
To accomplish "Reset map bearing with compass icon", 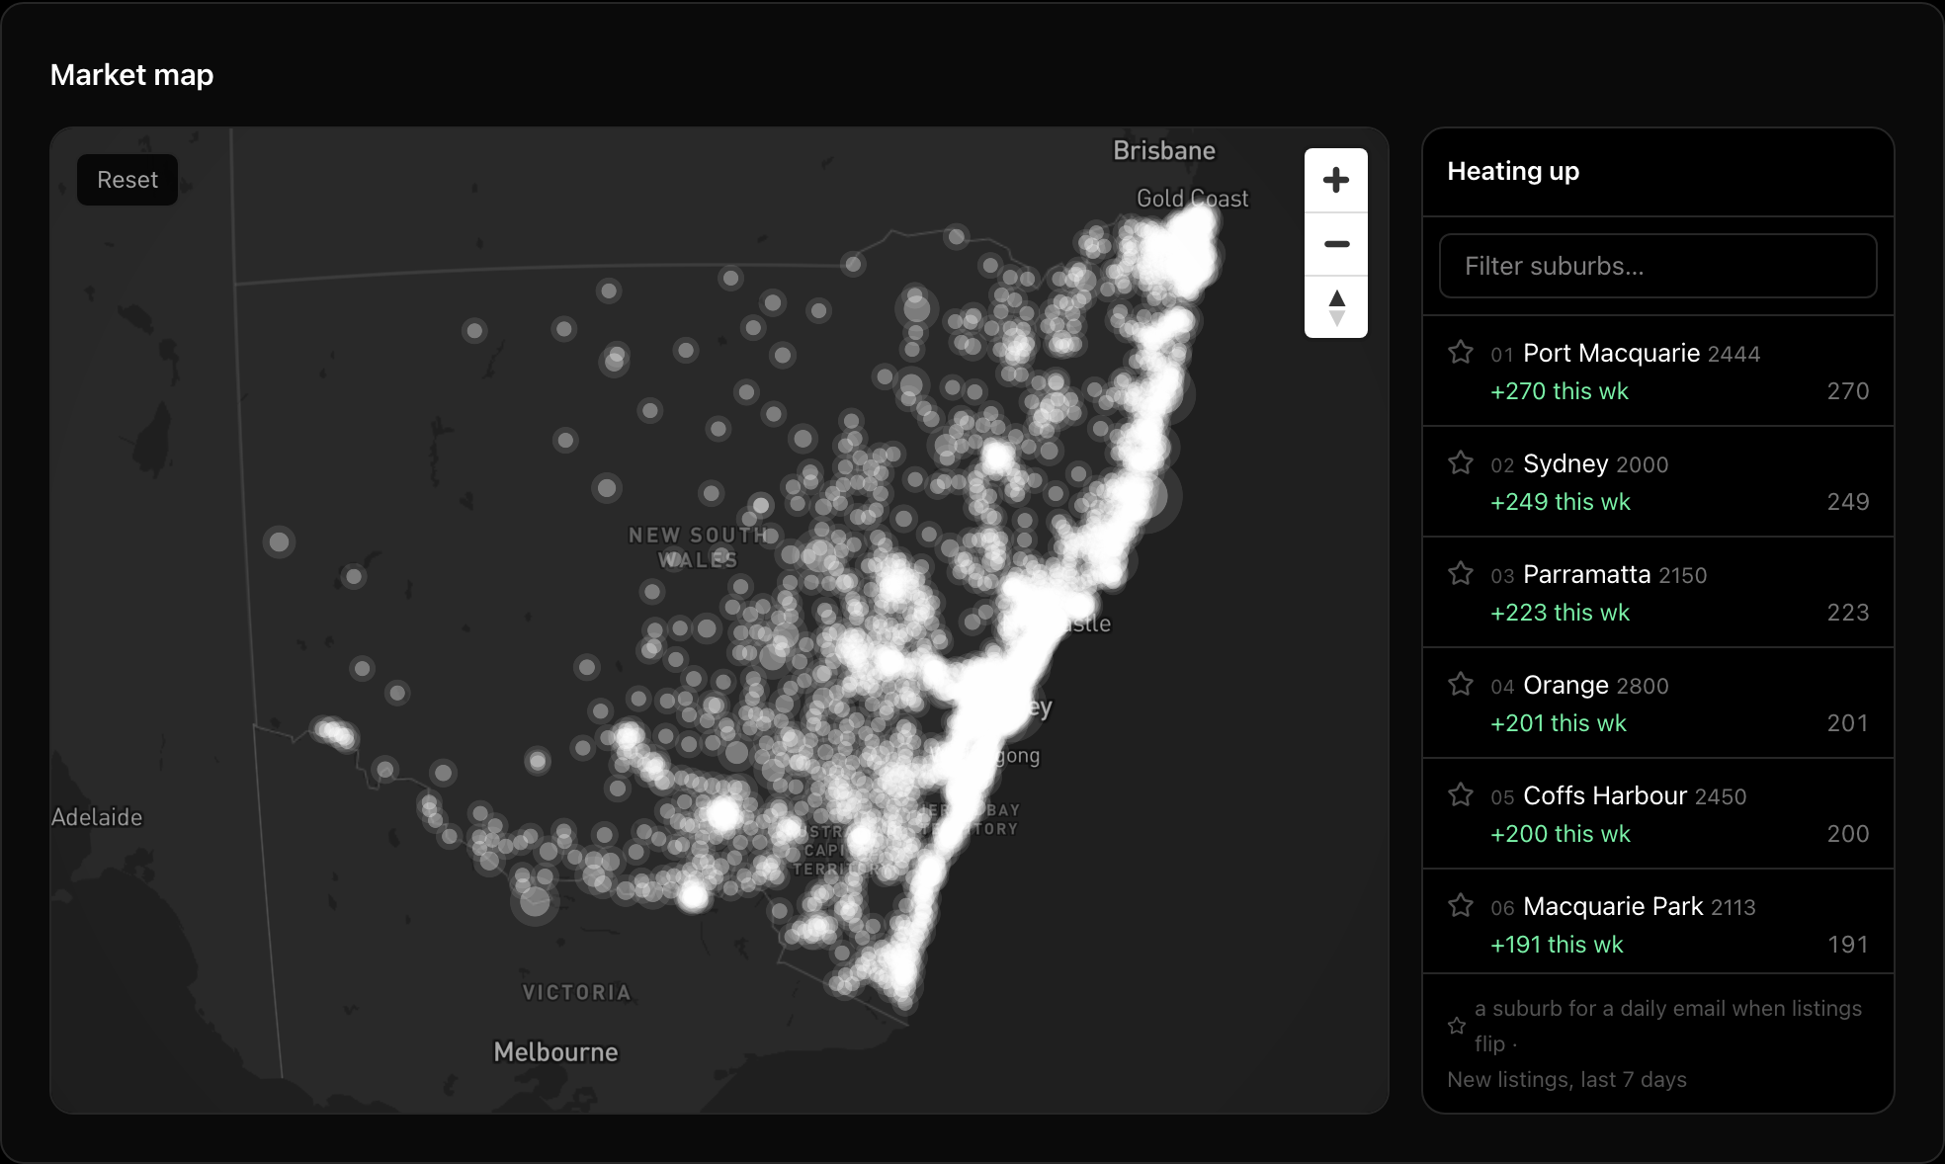I will click(x=1336, y=307).
